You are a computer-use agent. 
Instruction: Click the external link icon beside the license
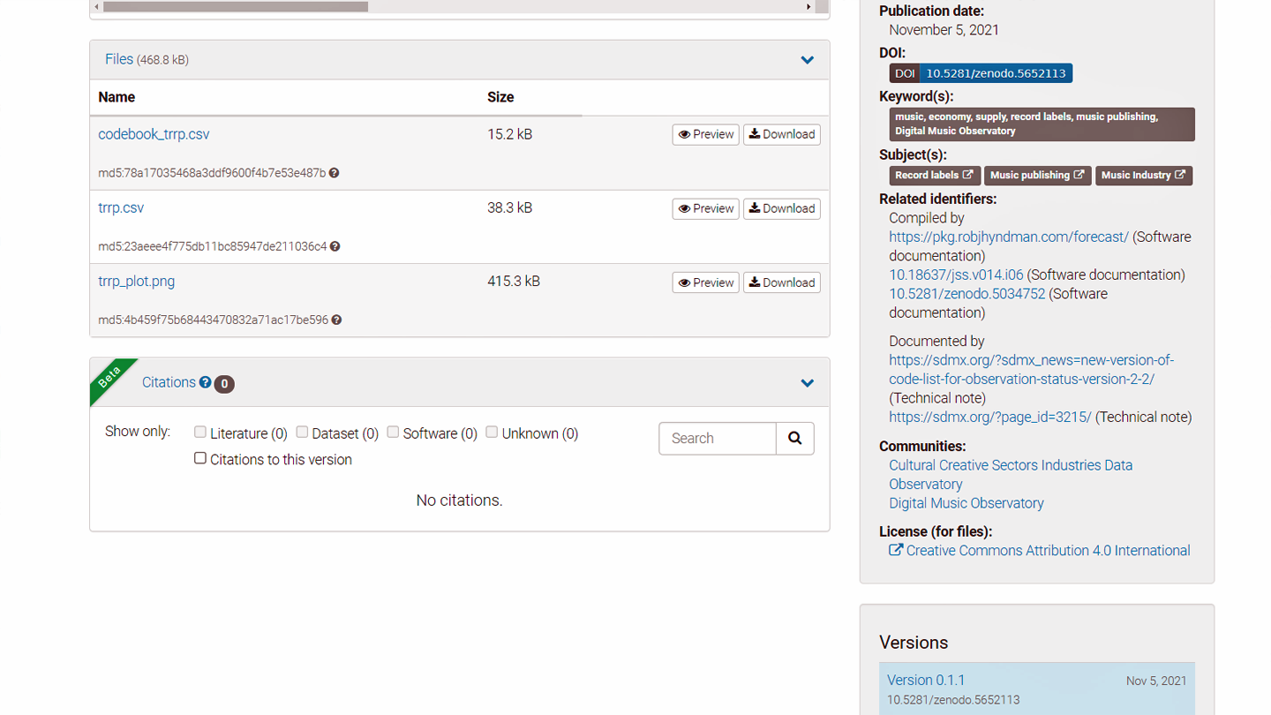click(895, 549)
